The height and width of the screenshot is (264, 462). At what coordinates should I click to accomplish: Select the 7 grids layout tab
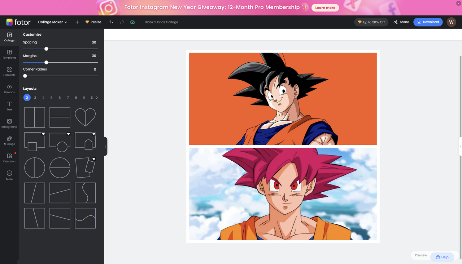(x=68, y=98)
